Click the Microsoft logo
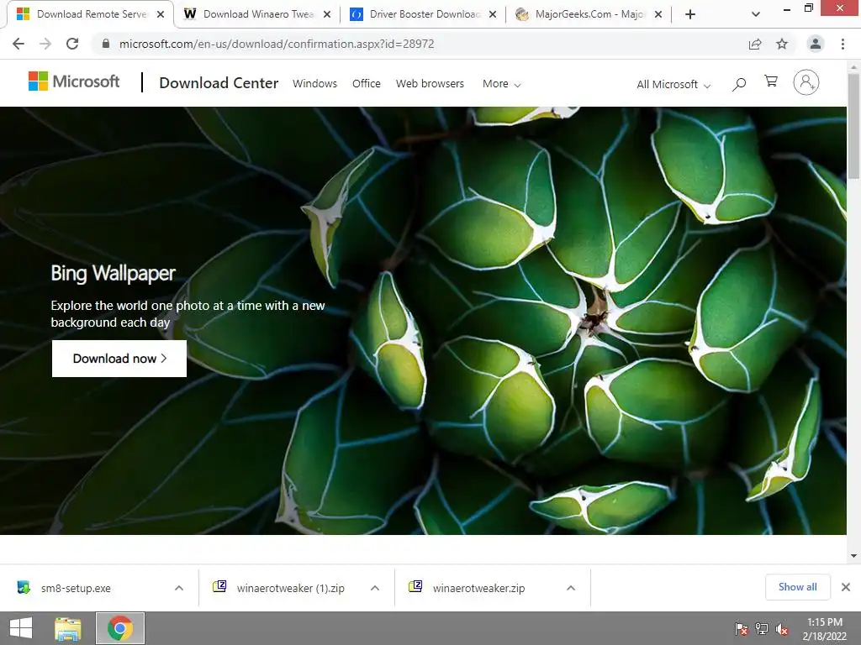861x645 pixels. [x=74, y=81]
